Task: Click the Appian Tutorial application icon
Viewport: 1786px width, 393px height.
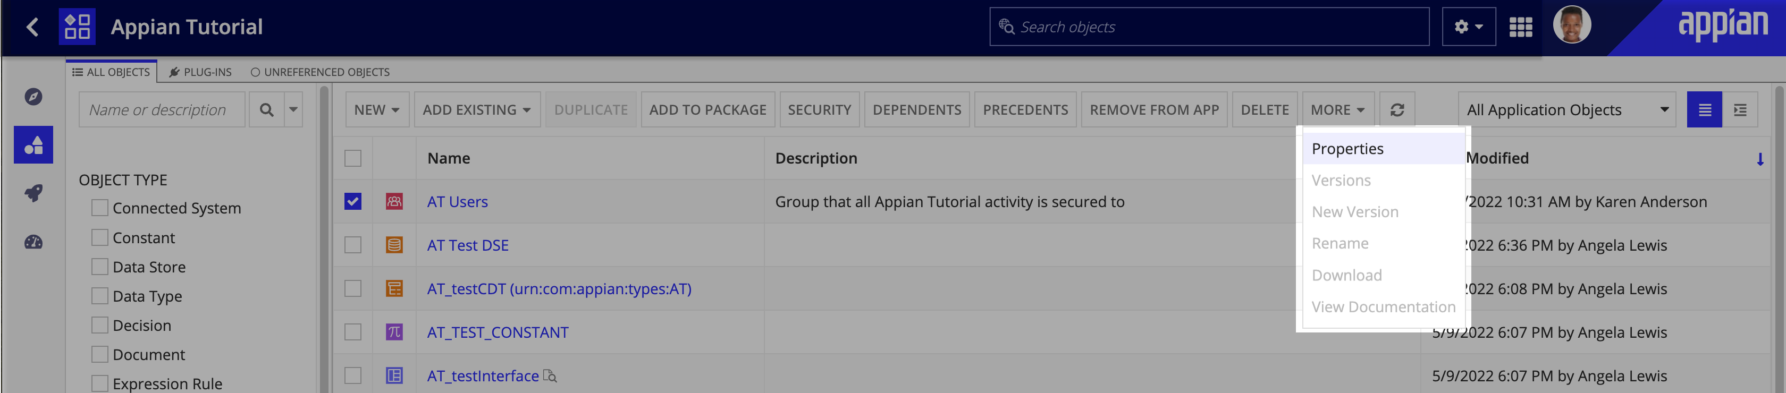Action: (x=77, y=27)
